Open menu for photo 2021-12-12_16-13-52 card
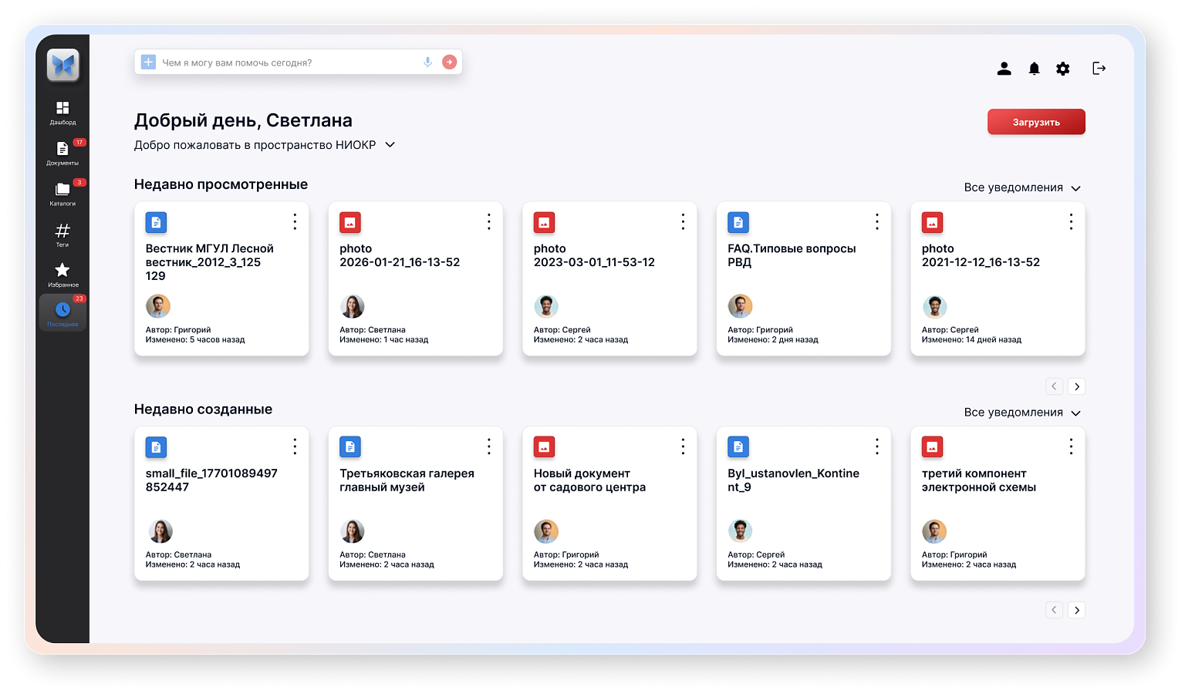This screenshot has width=1185, height=694. pos(1071,222)
